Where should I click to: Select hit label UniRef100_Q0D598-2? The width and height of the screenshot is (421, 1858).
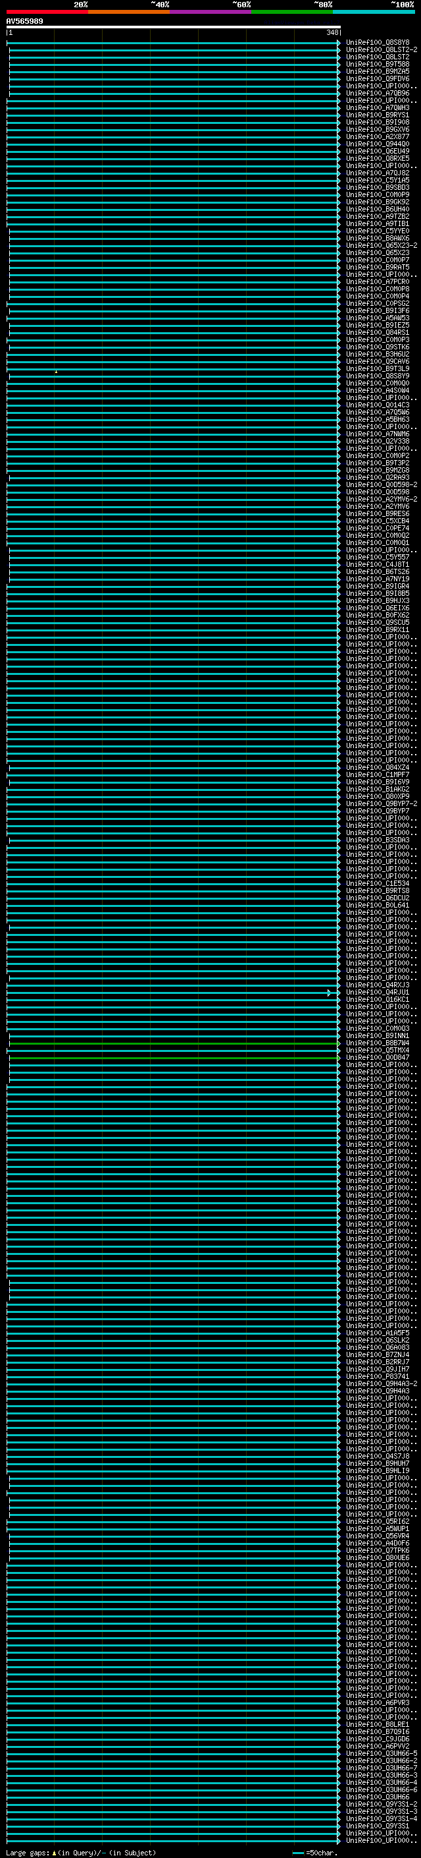tap(382, 484)
